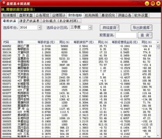This screenshot has height=139, width=162.
Task: Select the row for 002068 黑猫股份
Action: click(x=79, y=106)
